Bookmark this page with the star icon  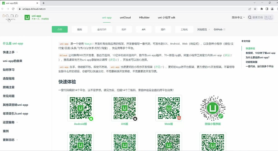(x=255, y=9)
